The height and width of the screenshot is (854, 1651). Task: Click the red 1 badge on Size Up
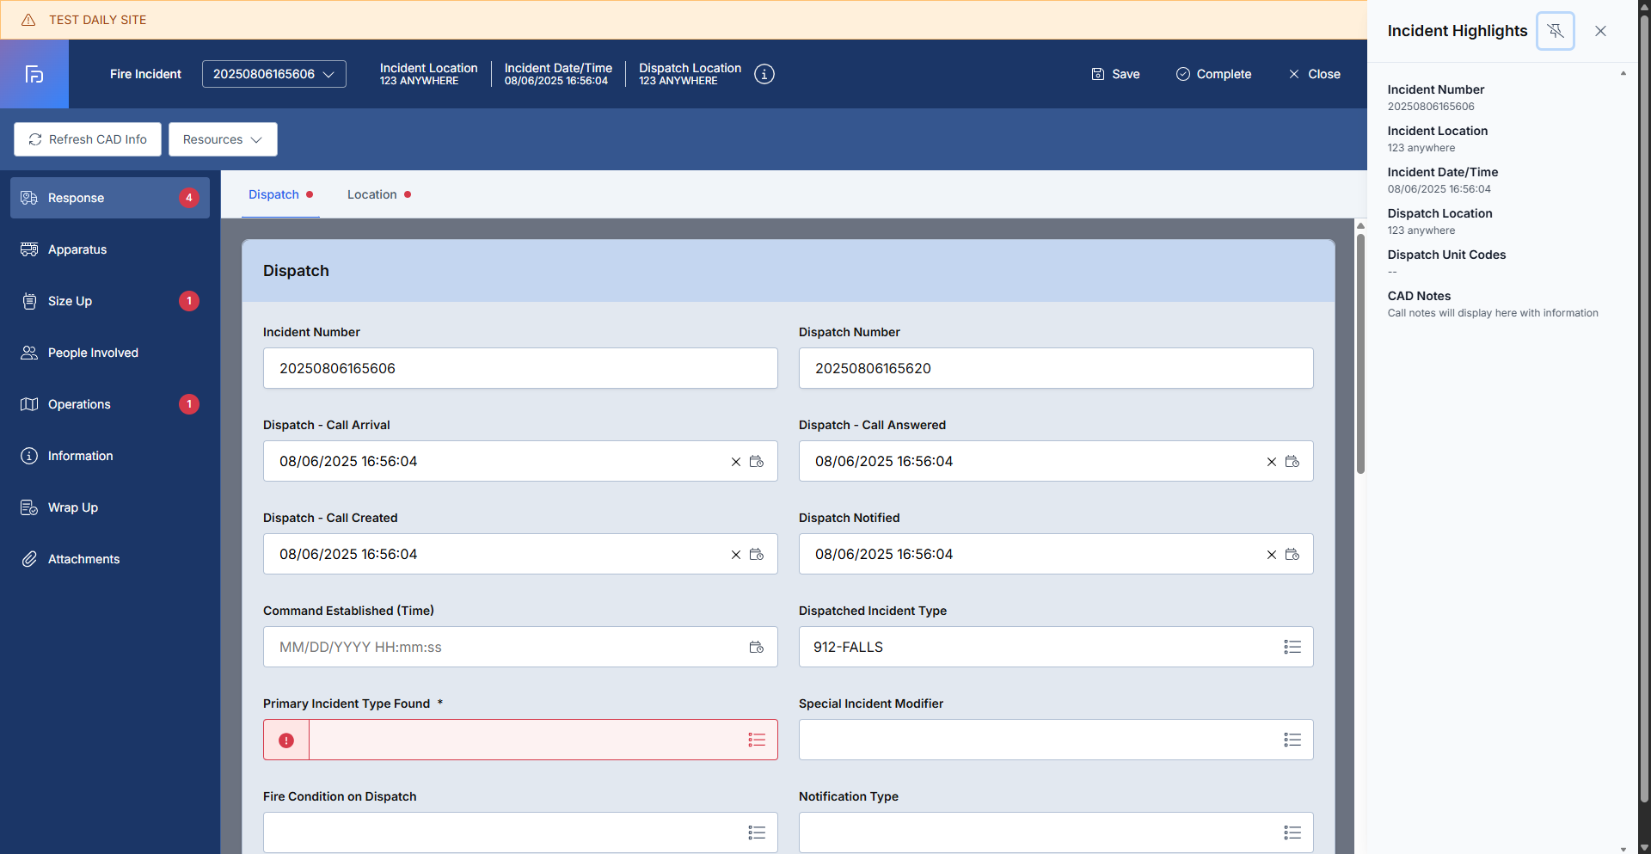(189, 301)
